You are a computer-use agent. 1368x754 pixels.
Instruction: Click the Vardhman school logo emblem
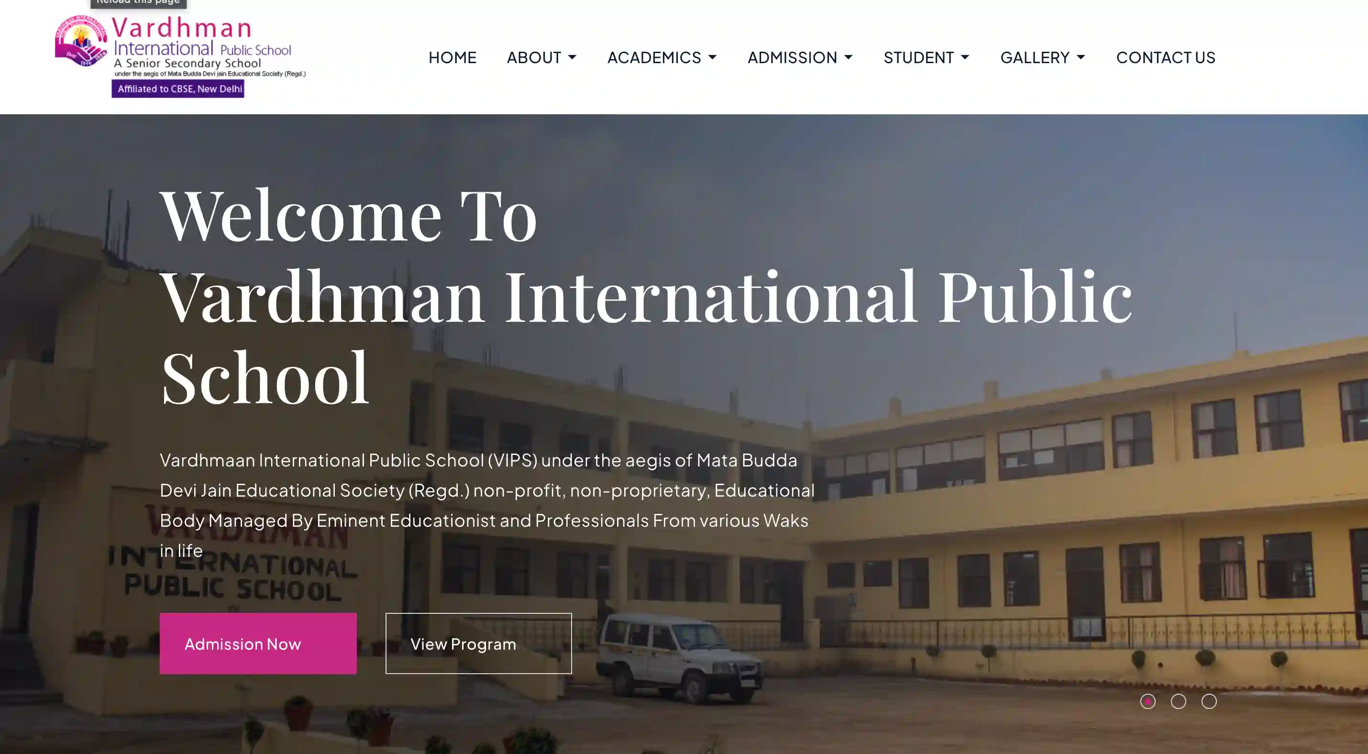point(81,41)
